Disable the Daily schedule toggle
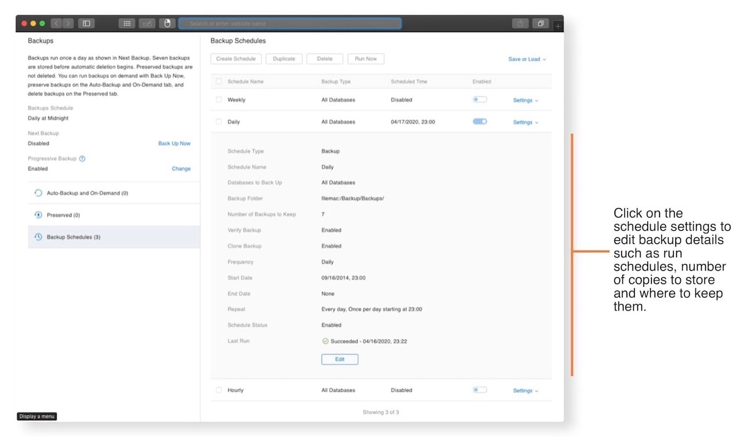The width and height of the screenshot is (750, 437). (x=480, y=121)
